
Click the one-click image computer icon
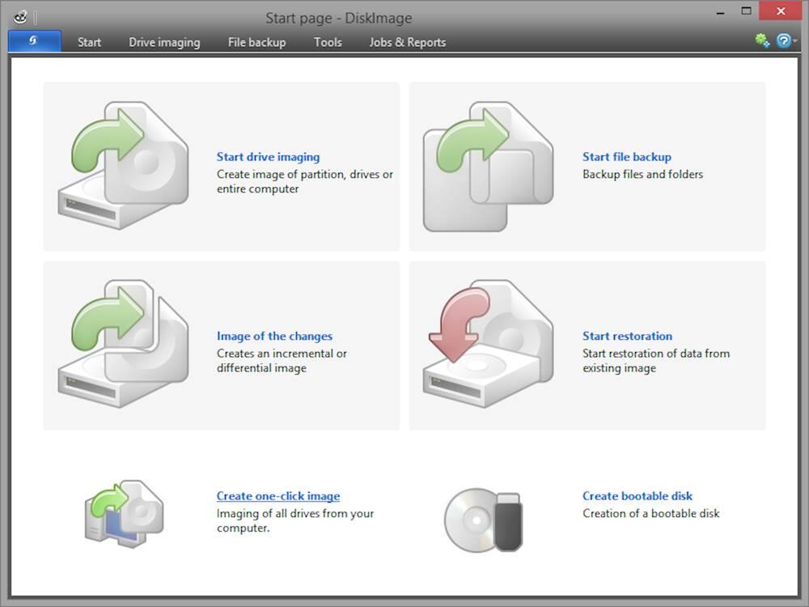[124, 511]
